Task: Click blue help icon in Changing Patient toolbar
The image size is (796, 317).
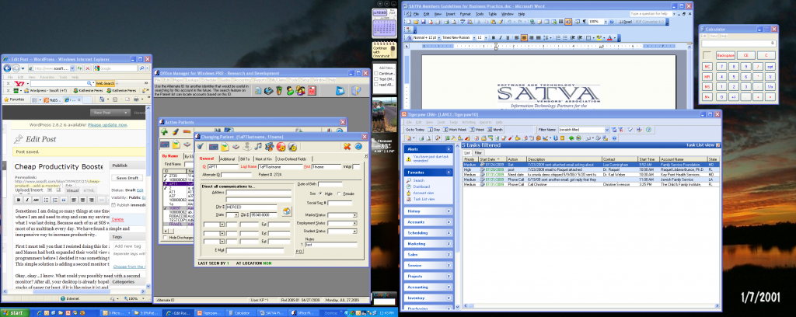Action: [x=358, y=147]
